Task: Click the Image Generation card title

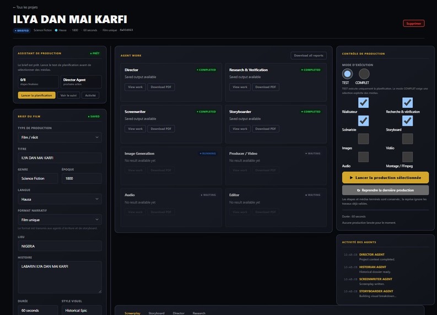Action: click(x=139, y=153)
